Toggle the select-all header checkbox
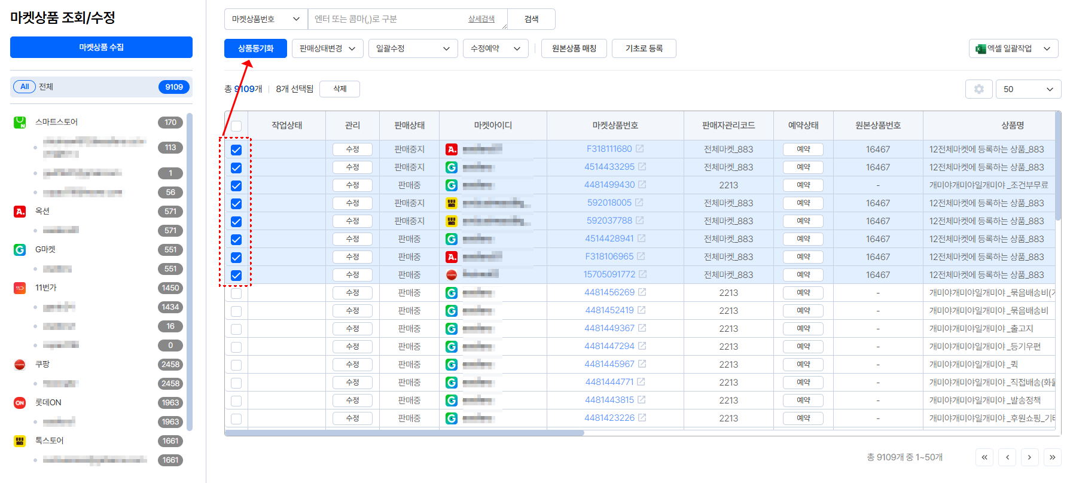The height and width of the screenshot is (483, 1067). 236,126
